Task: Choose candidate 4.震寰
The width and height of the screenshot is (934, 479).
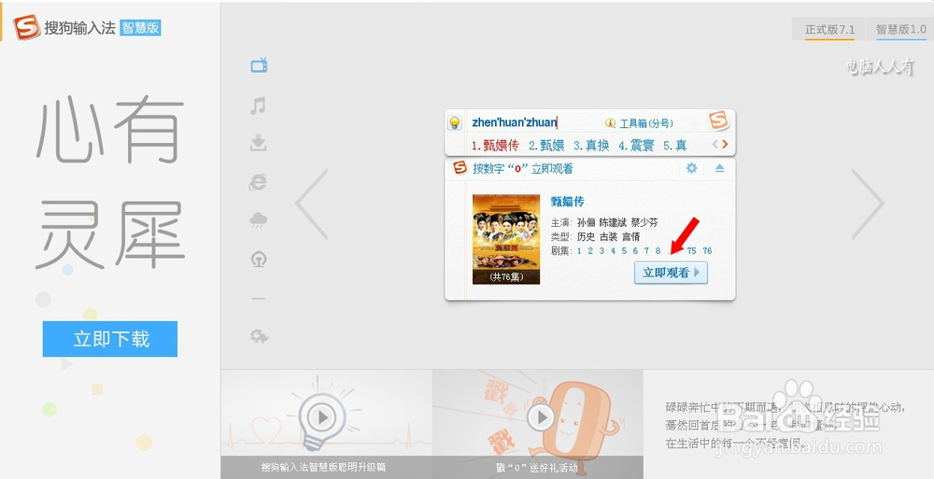Action: coord(636,146)
